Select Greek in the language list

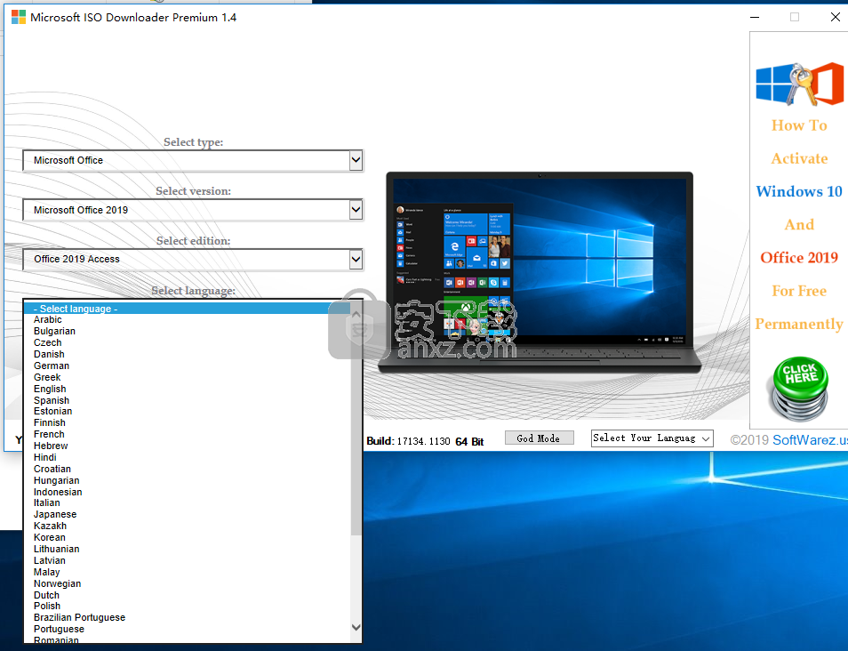pyautogui.click(x=47, y=377)
